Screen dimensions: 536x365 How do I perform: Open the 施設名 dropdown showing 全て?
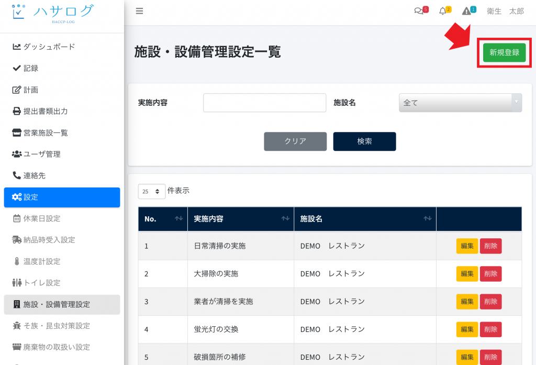click(x=460, y=103)
